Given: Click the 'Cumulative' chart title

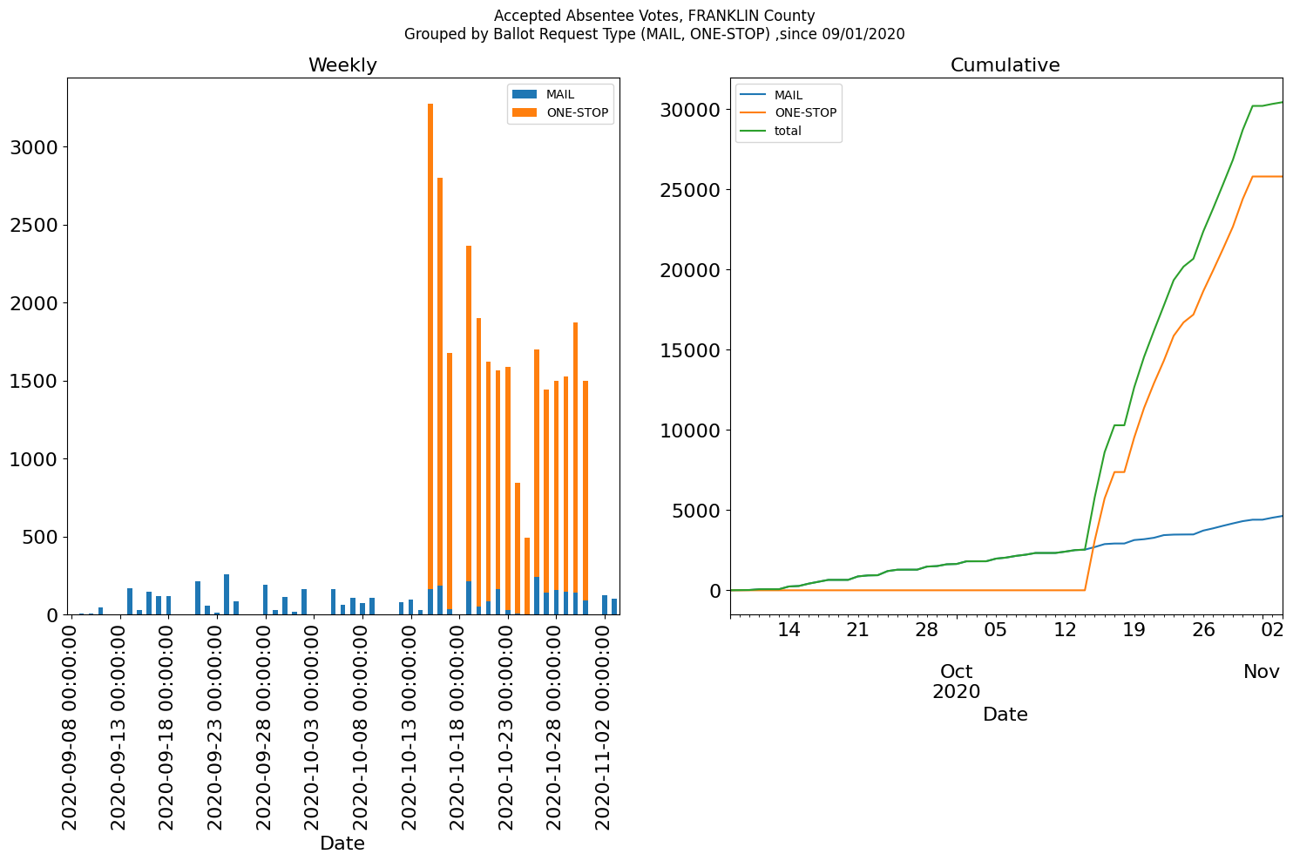Looking at the screenshot, I should pos(1005,65).
